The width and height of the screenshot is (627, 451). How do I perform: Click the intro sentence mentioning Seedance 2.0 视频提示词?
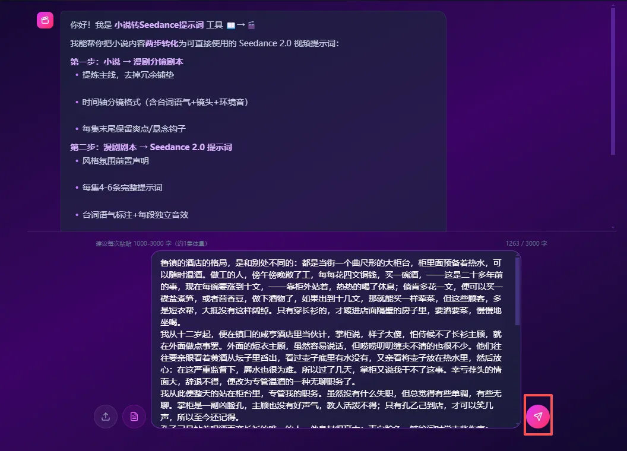click(204, 43)
